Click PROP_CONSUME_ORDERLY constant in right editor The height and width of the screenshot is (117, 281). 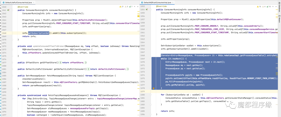click(x=206, y=26)
